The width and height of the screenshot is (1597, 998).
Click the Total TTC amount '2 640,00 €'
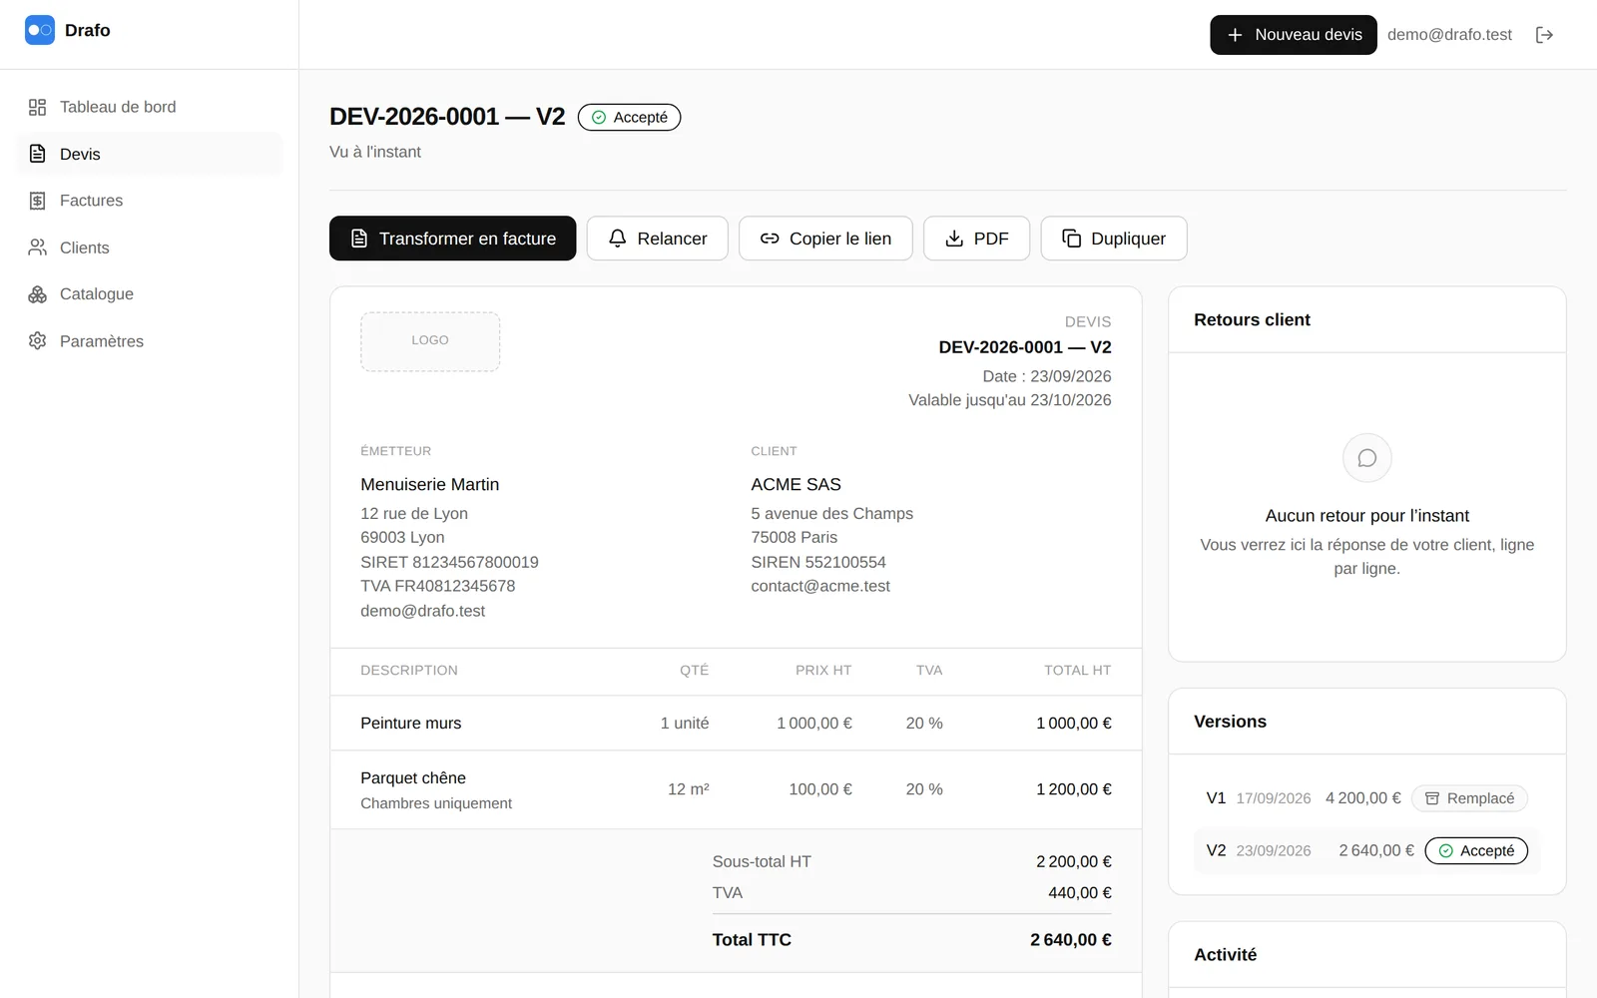tap(1071, 940)
